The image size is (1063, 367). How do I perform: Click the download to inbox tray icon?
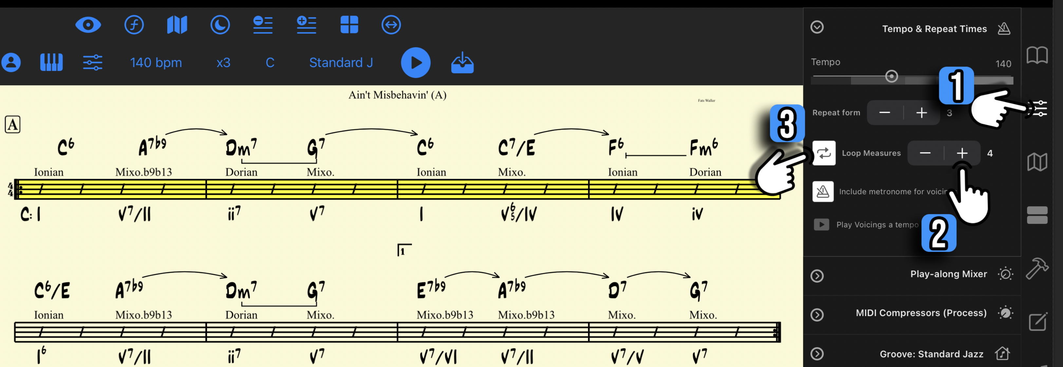click(462, 63)
